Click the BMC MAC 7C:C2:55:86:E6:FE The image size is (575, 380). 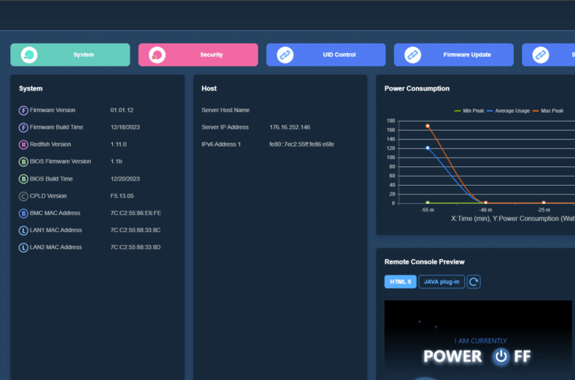click(136, 213)
